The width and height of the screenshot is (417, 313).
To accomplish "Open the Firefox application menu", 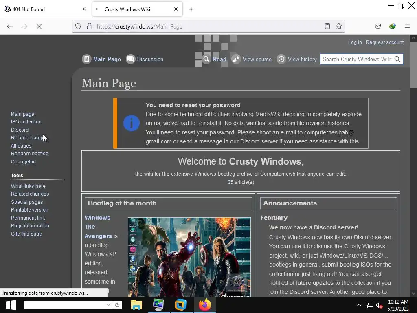I will [x=407, y=26].
